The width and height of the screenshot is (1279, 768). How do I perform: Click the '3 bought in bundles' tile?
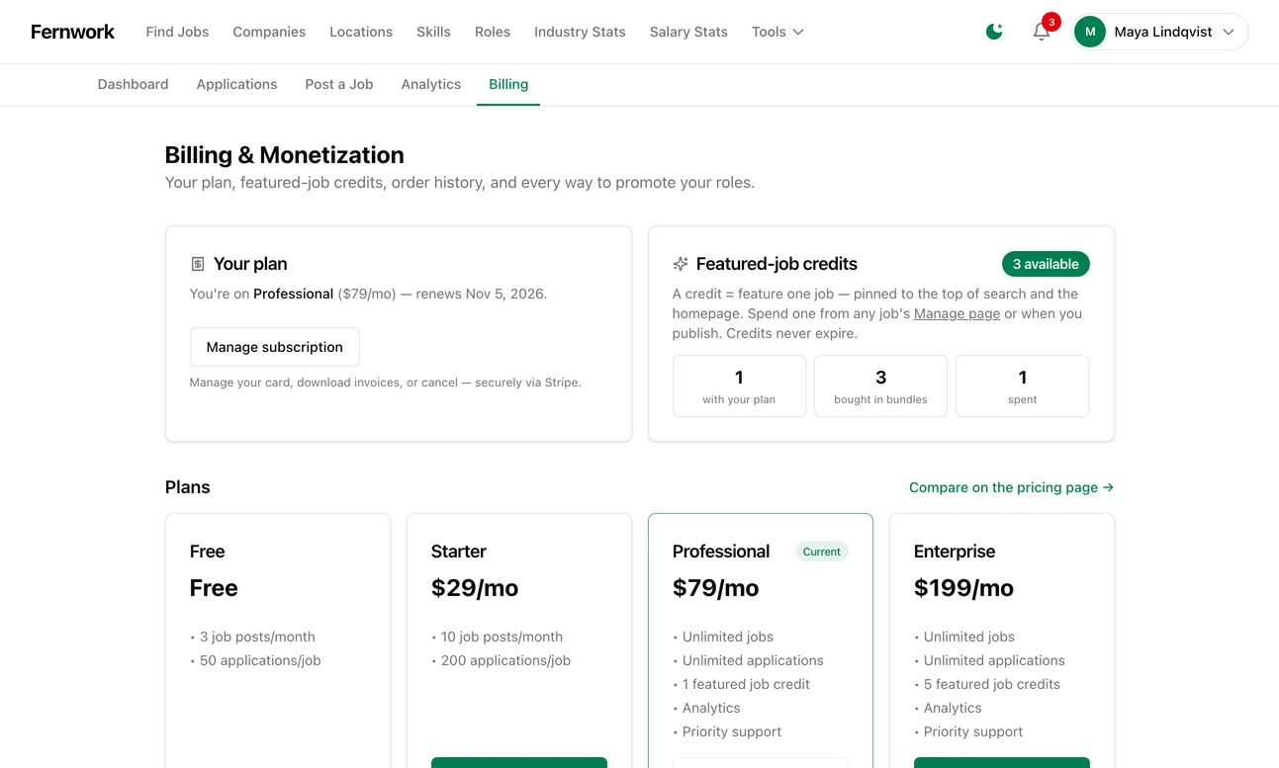(880, 386)
